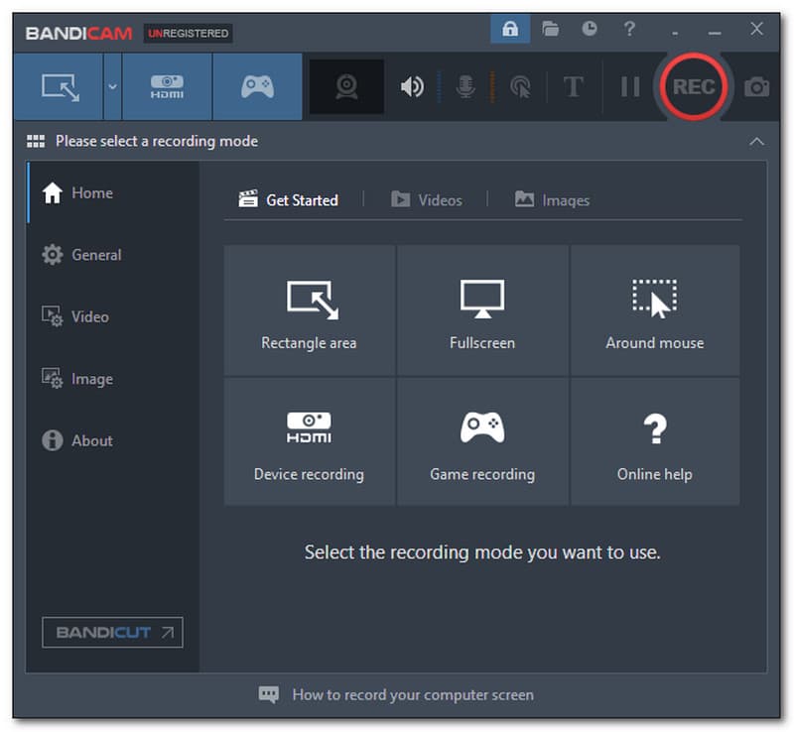Toggle the mouse click effect icon
Image resolution: width=794 pixels, height=732 pixels.
coord(520,86)
